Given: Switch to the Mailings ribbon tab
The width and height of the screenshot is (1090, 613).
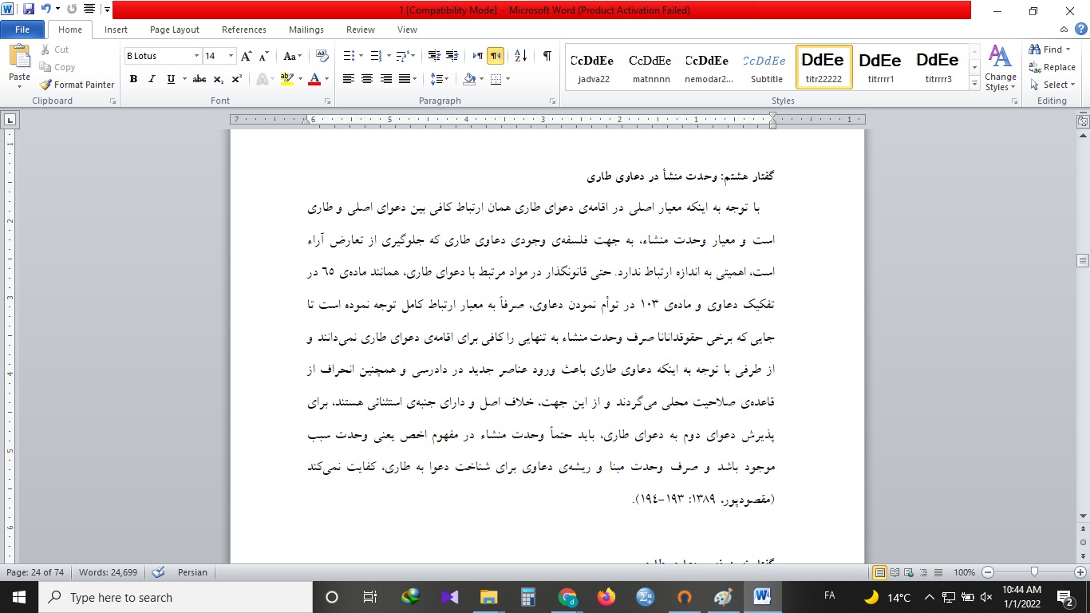Looking at the screenshot, I should click(306, 30).
